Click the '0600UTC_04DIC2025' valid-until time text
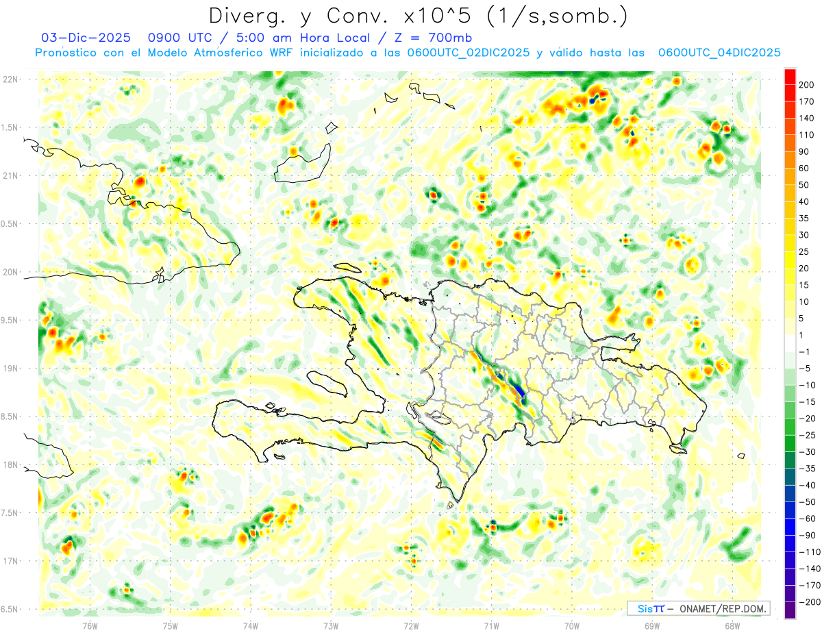822x635 pixels. pyautogui.click(x=719, y=53)
